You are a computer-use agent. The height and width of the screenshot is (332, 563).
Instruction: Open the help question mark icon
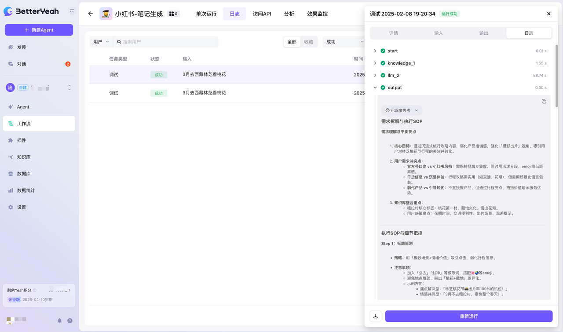70,321
